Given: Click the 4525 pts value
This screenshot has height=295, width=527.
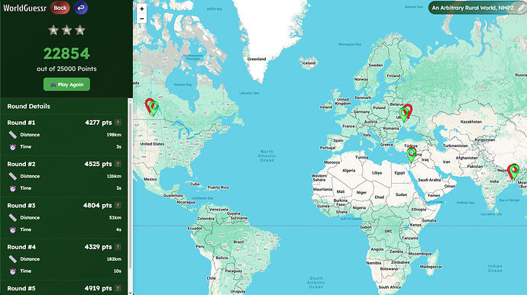Looking at the screenshot, I should pos(99,164).
